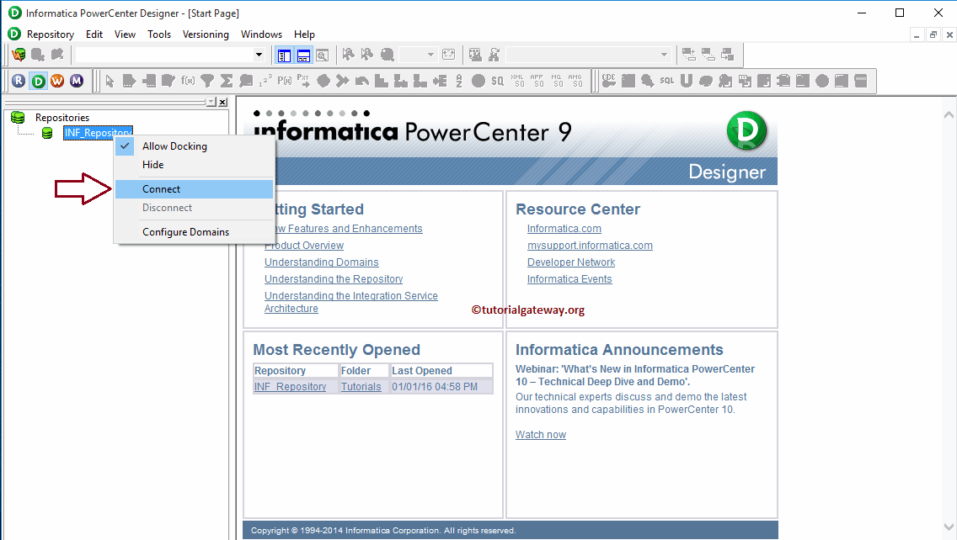Viewport: 957px width, 540px height.
Task: Select the Expression f(x) transformation icon
Action: 188,81
